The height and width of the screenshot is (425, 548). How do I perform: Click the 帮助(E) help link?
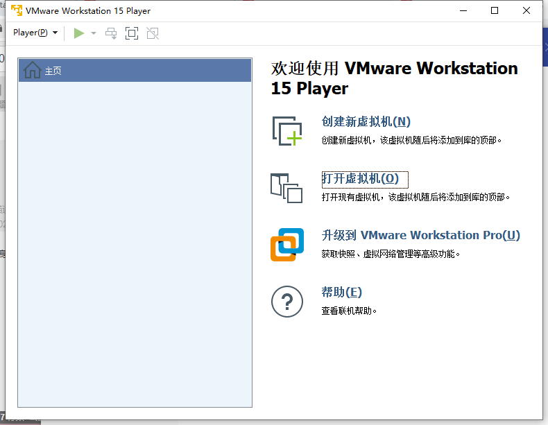click(x=341, y=292)
